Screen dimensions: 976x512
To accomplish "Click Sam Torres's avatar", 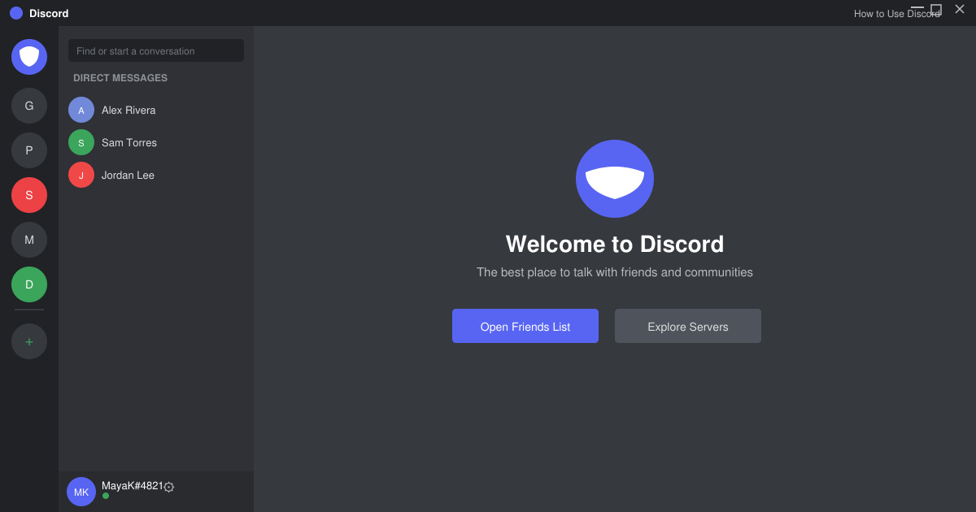I will [x=81, y=142].
